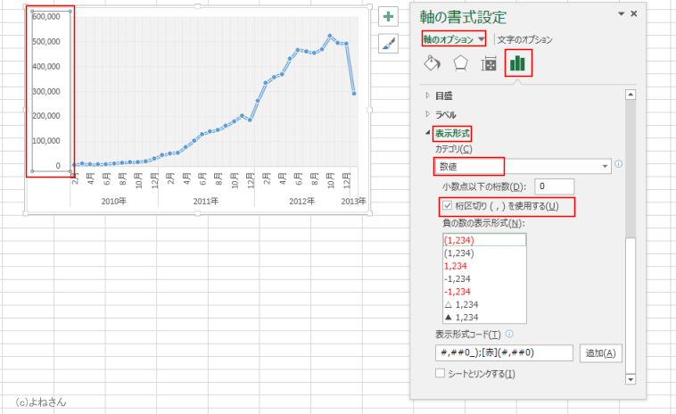Click the info icon beside category dropdown

[x=619, y=164]
